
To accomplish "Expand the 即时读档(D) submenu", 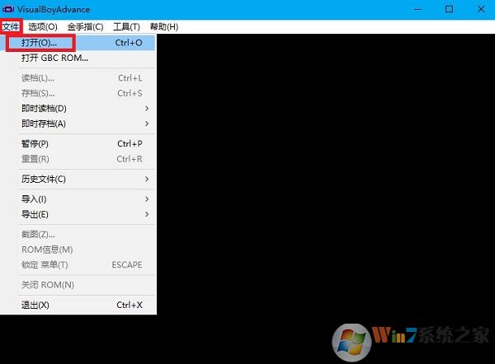I will coord(78,109).
